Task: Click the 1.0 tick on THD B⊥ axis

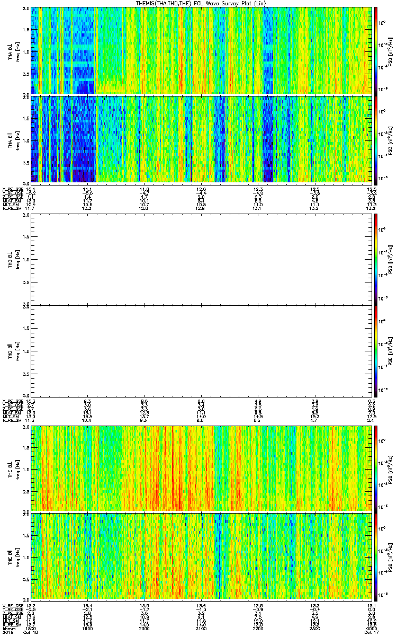Action: (x=26, y=260)
